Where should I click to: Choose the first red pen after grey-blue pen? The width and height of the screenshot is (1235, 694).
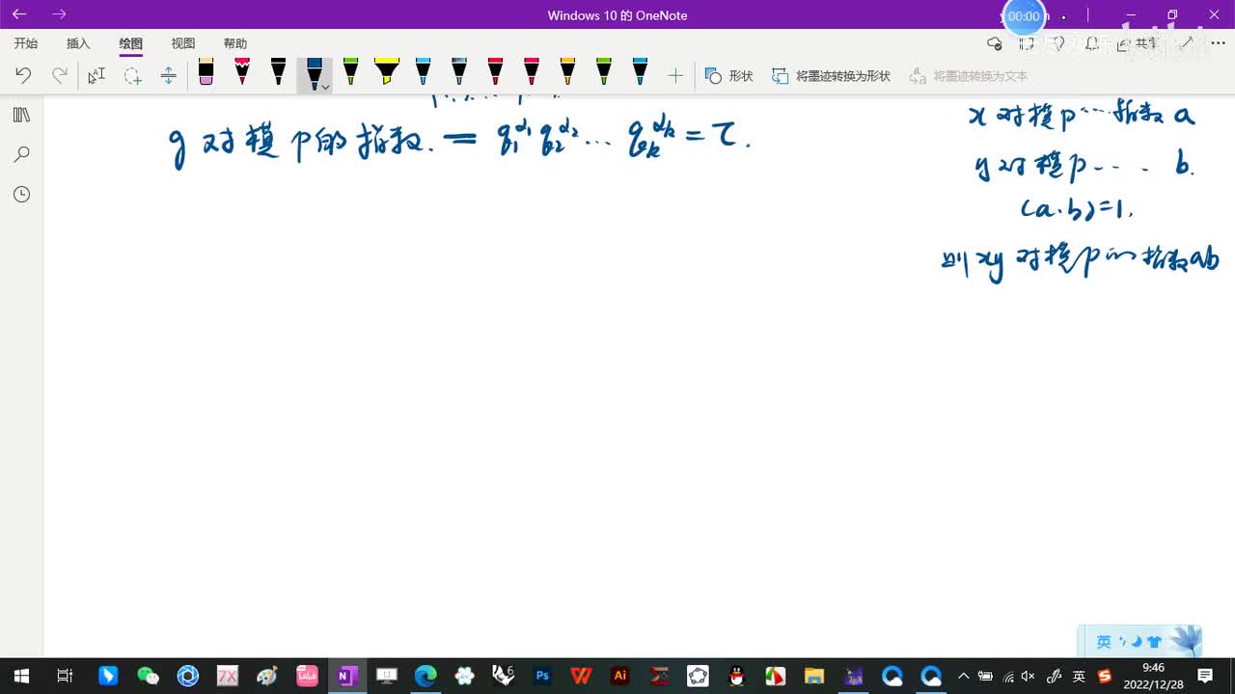495,72
